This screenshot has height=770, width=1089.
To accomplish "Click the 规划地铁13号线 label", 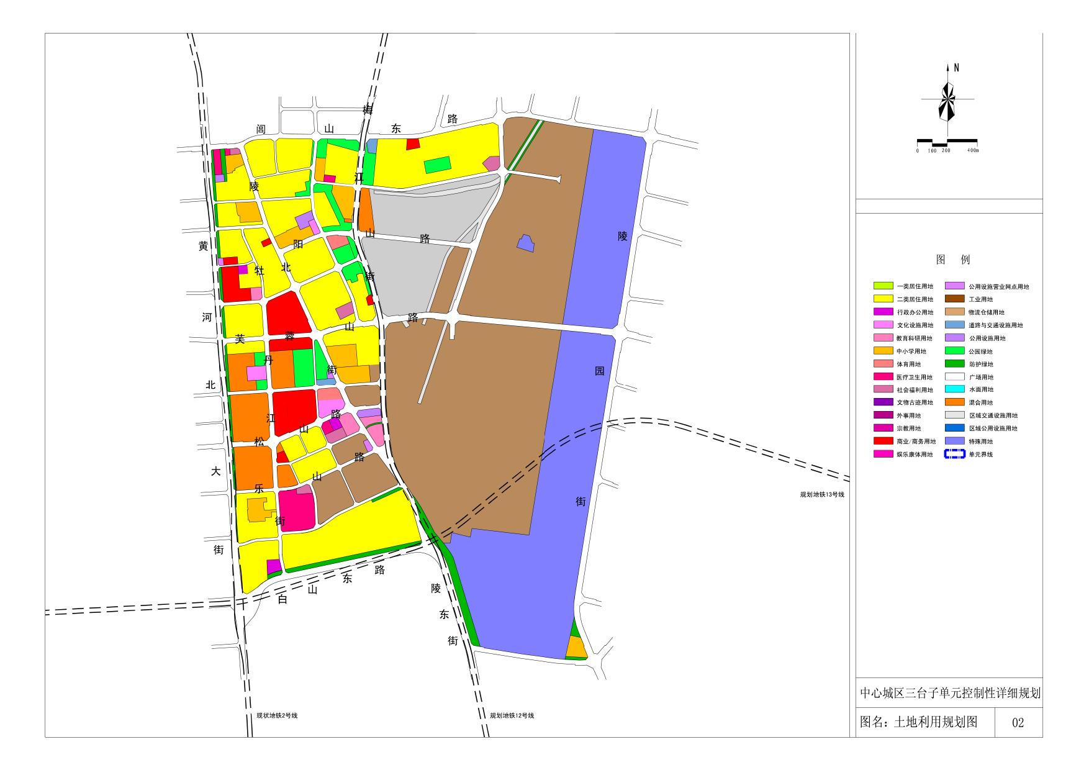I will click(822, 495).
